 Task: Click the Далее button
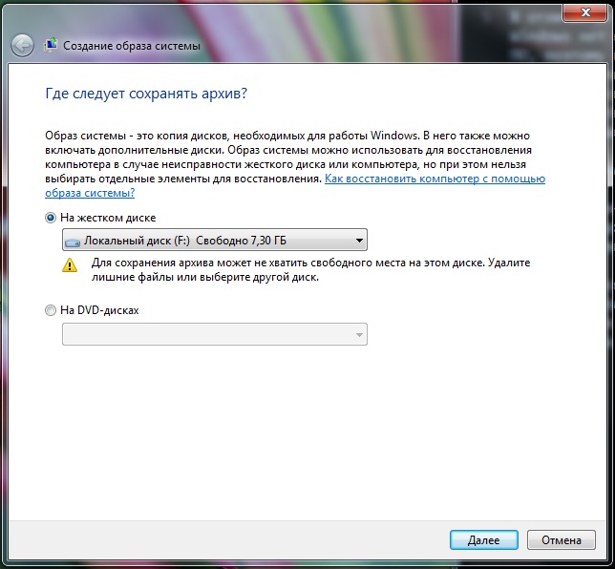click(483, 540)
